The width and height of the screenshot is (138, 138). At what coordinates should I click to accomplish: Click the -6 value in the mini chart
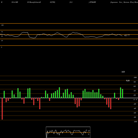pyautogui.click(x=89, y=134)
